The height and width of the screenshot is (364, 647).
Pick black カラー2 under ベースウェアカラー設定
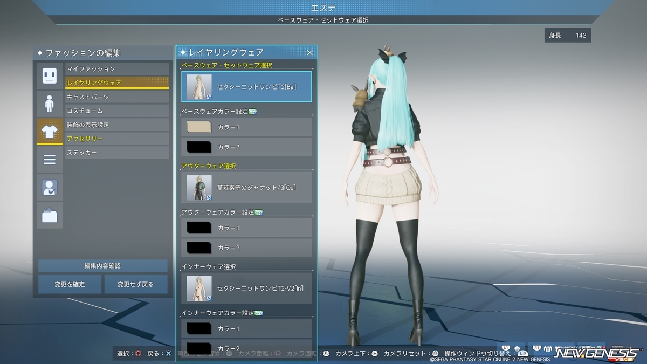[246, 147]
